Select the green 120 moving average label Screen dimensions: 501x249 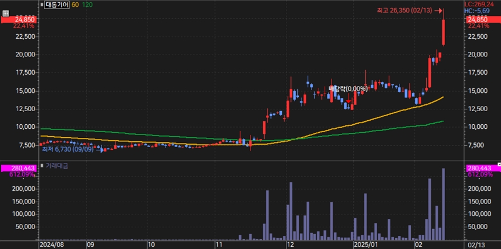tap(87, 5)
